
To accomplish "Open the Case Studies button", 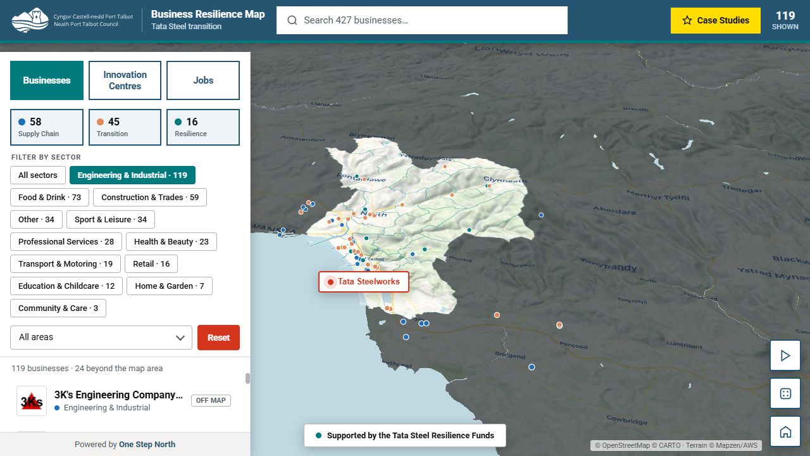I will [x=716, y=20].
